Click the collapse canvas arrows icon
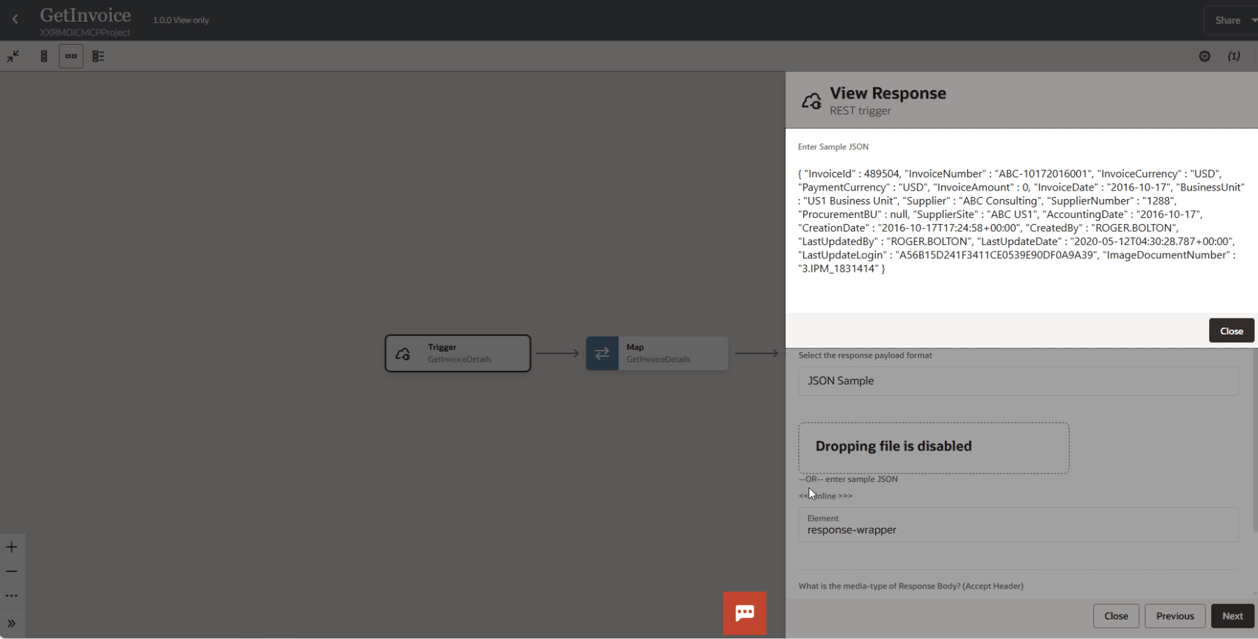This screenshot has height=639, width=1258. [13, 57]
